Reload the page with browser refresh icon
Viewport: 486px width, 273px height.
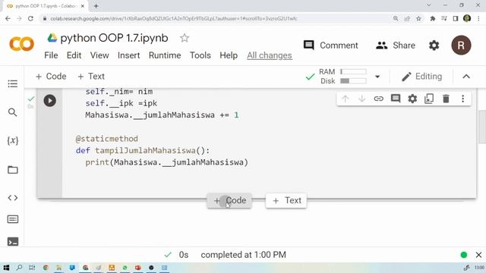[30, 18]
